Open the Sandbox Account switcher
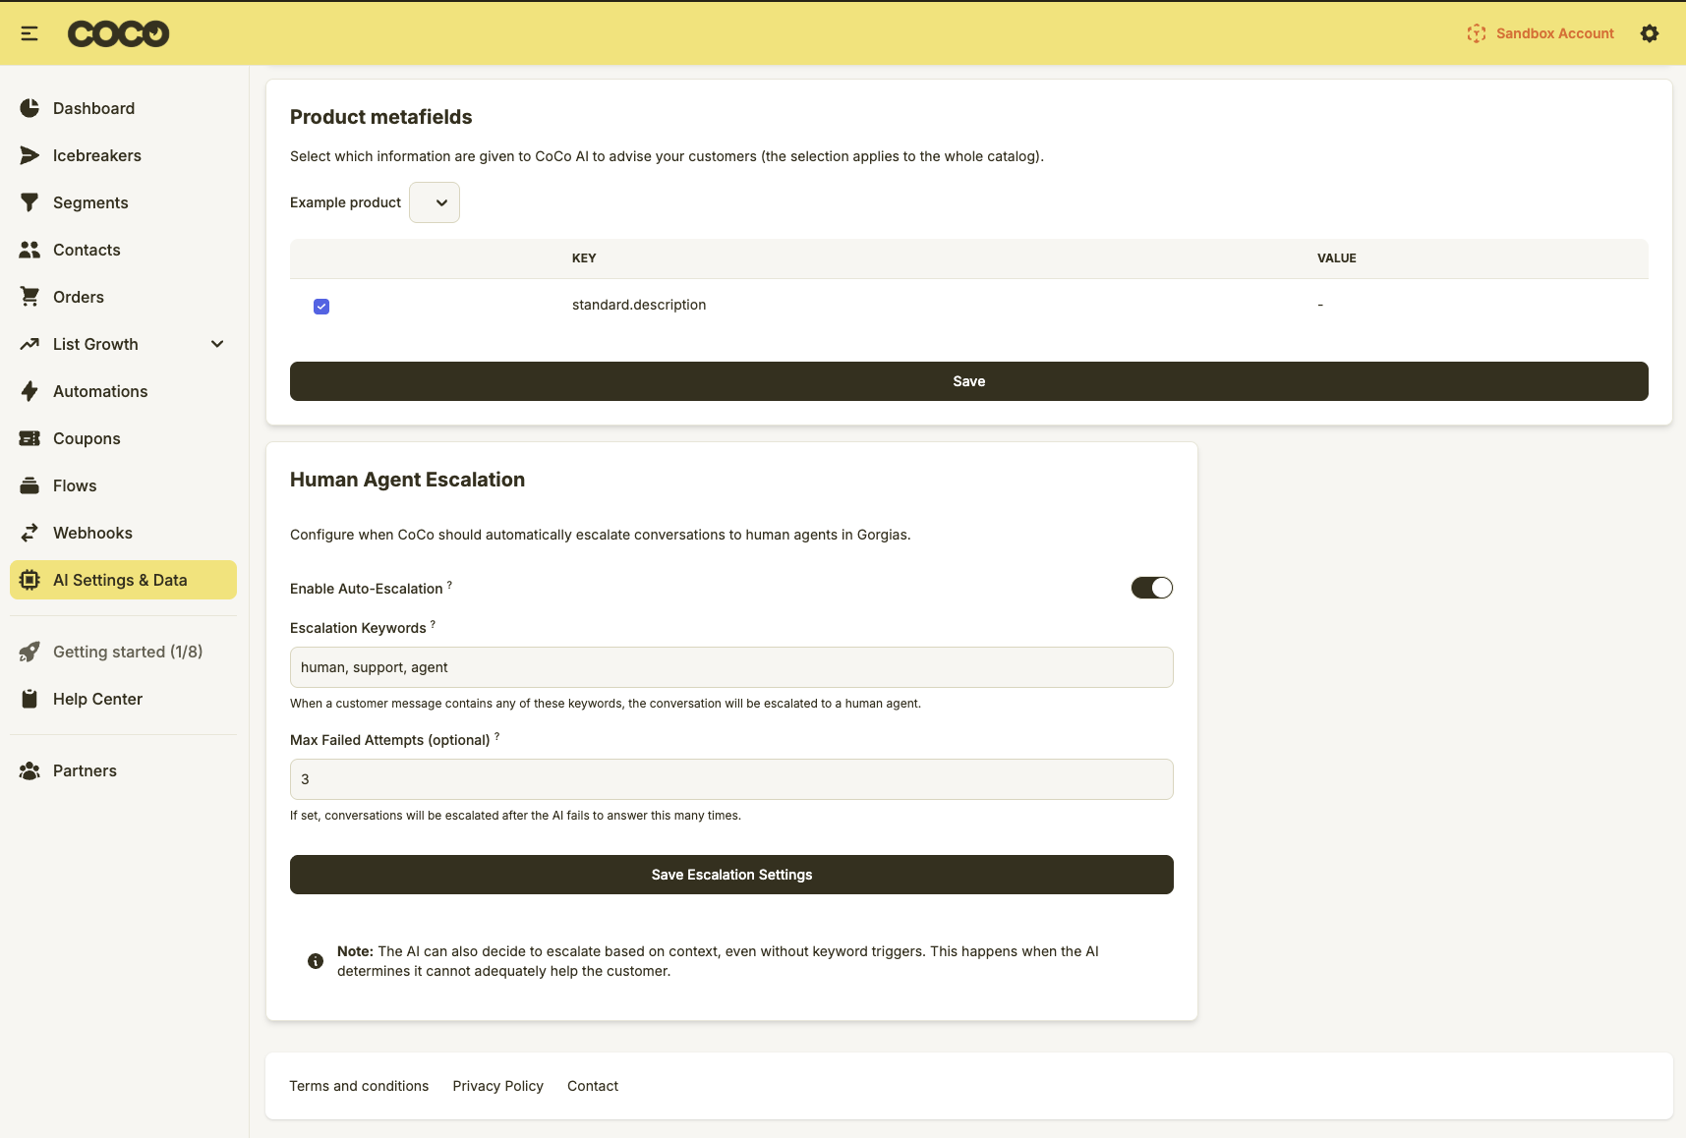Viewport: 1686px width, 1138px height. (1541, 33)
